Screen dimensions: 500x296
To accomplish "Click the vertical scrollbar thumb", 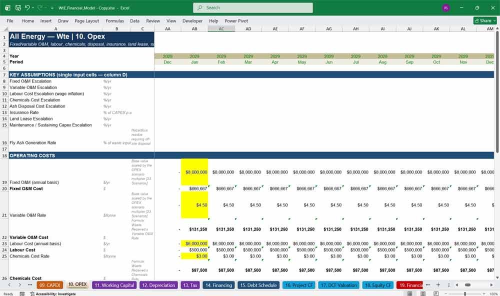I will click(497, 92).
